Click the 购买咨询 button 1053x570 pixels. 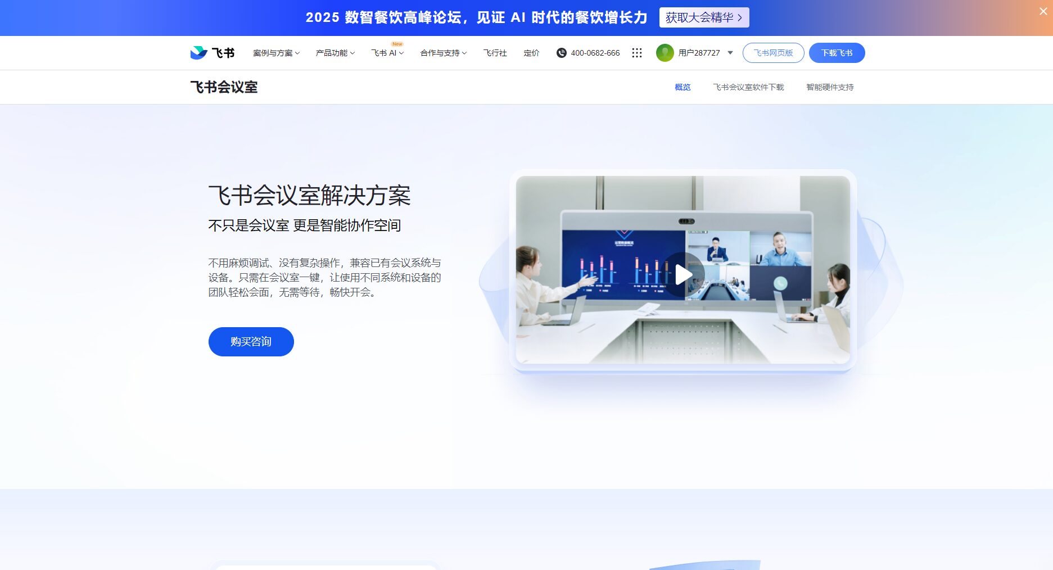251,342
